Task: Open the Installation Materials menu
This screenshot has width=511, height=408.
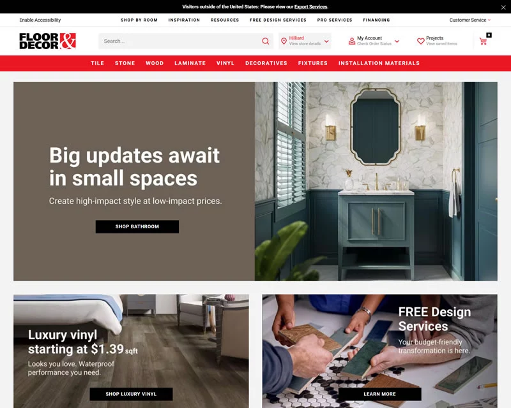Action: tap(379, 63)
